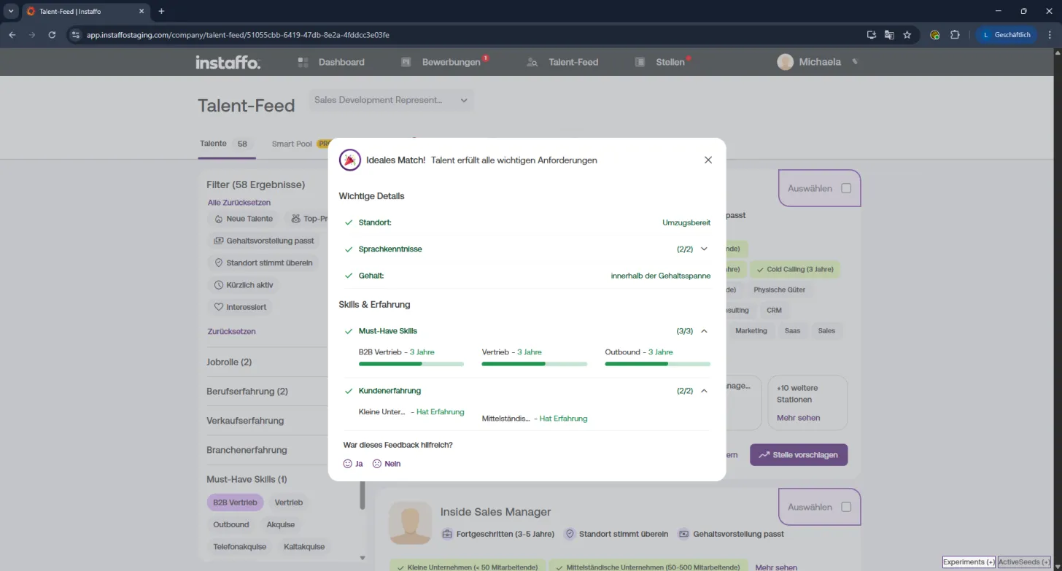Open the Chrome three-dot menu

1050,34
